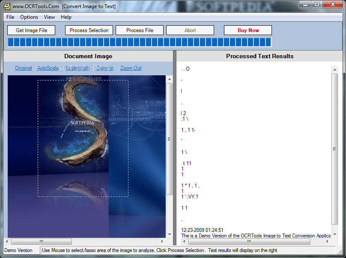The height and width of the screenshot is (258, 346).
Task: Click the text results scroll-up arrow
Action: 335,70
